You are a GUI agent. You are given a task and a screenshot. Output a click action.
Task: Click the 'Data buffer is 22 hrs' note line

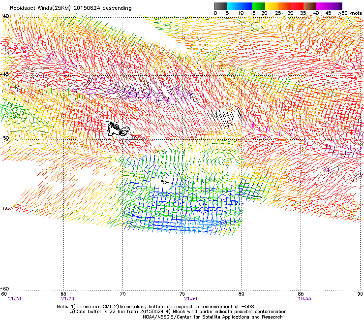coord(178,312)
